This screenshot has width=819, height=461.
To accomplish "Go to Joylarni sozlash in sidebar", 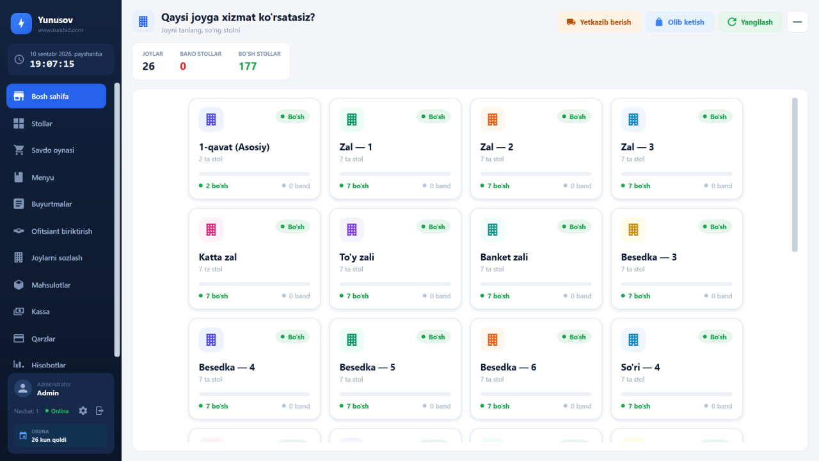I will tap(56, 258).
